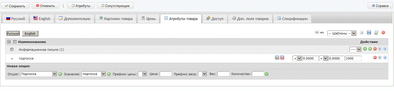Open the Доступ tab
Image resolution: width=394 pixels, height=91 pixels.
pos(215,18)
